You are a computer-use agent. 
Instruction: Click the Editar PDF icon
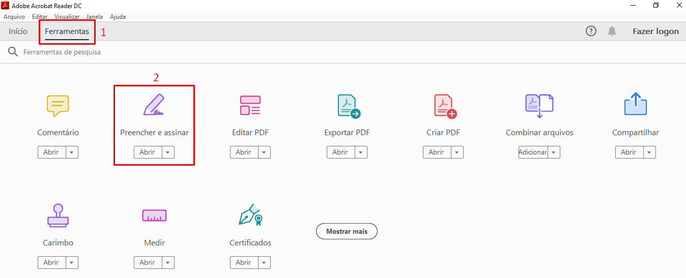click(250, 105)
